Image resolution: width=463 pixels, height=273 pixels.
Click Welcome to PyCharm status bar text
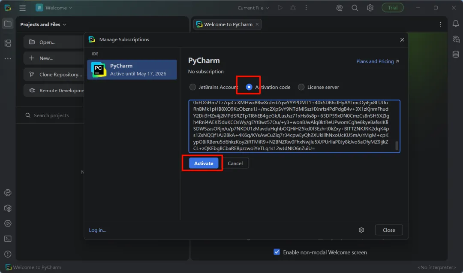click(37, 267)
